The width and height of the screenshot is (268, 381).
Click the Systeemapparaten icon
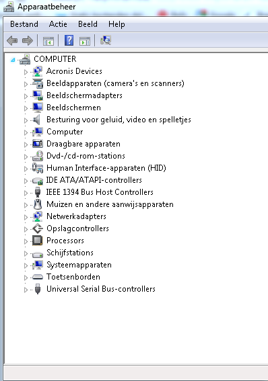tap(38, 265)
